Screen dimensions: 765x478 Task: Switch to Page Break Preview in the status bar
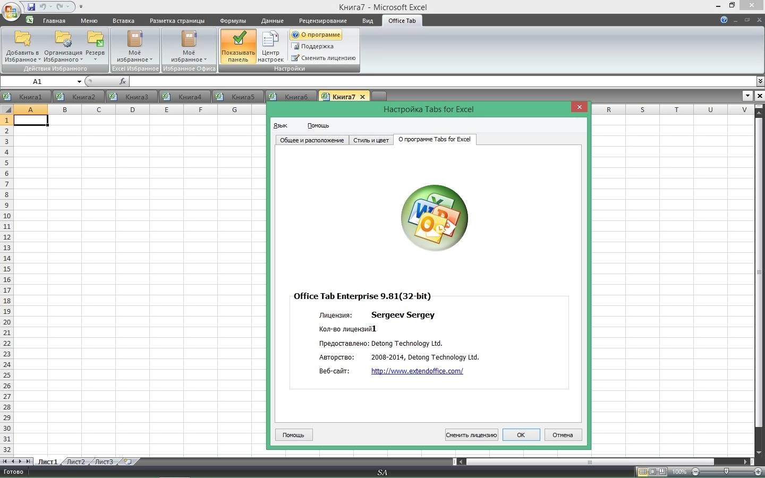point(662,472)
